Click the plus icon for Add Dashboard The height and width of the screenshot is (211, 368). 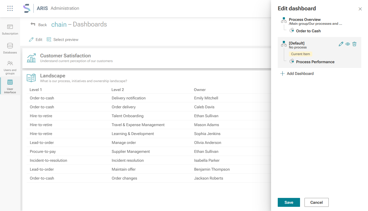(282, 73)
